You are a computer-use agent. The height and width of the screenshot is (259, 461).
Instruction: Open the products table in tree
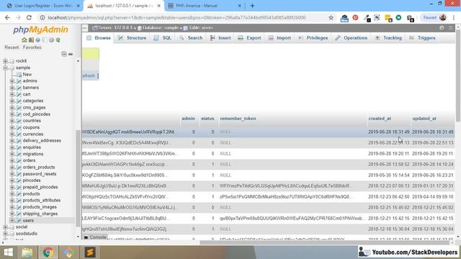(x=31, y=194)
